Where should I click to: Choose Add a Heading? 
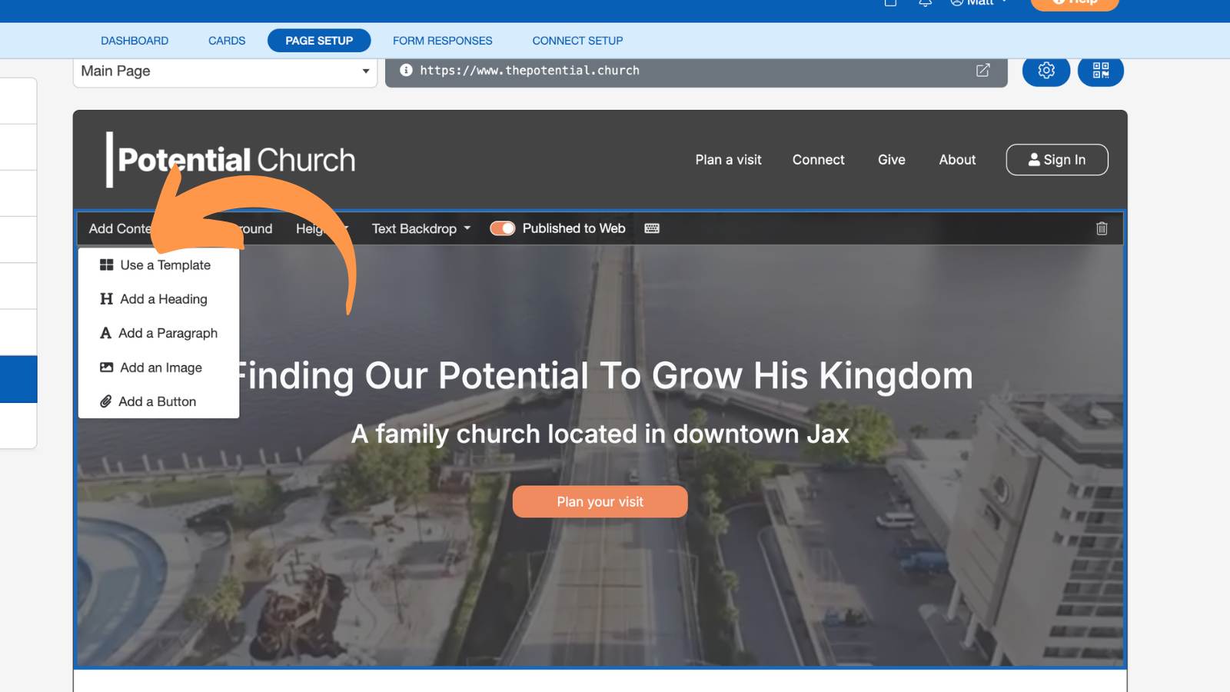tap(158, 299)
